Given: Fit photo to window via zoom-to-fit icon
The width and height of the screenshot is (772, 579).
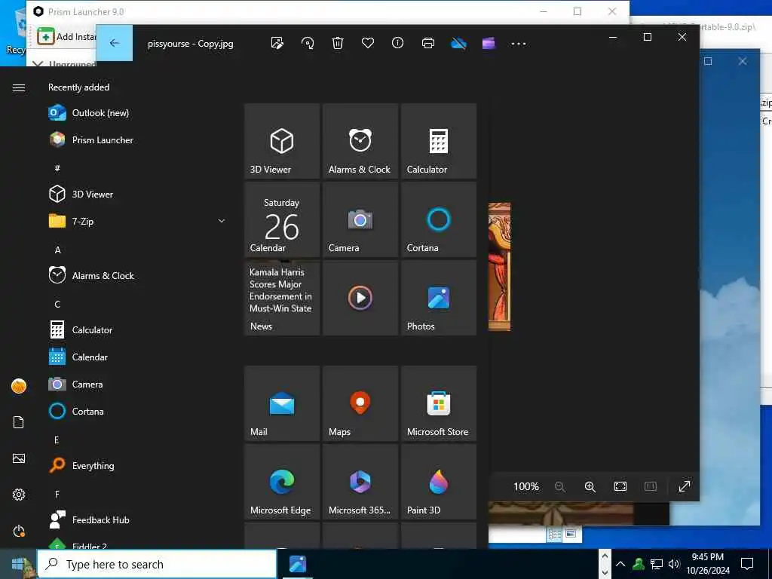Looking at the screenshot, I should point(620,486).
